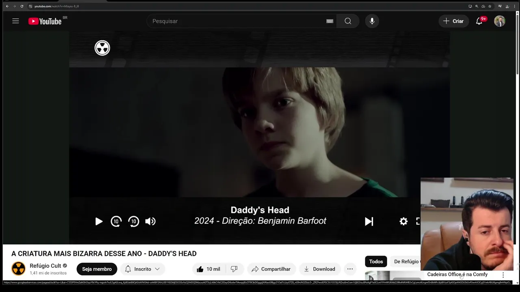
Task: Click the 1,41 mi de inscritos text
Action: (48, 273)
